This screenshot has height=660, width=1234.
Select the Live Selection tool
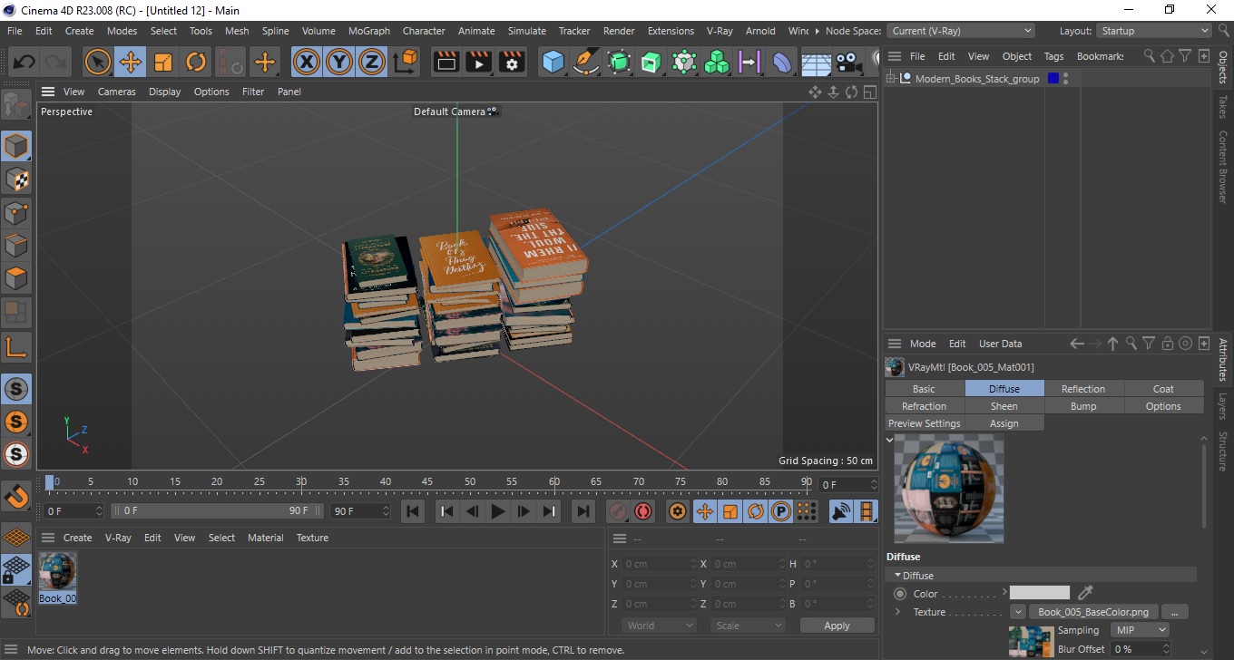click(97, 63)
